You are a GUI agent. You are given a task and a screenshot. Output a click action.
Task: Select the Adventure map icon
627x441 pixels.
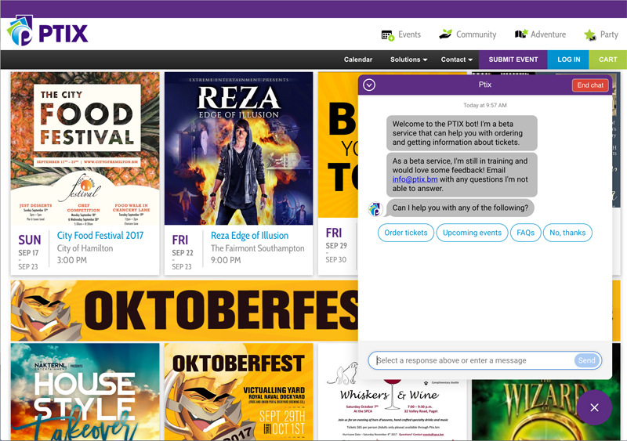521,34
